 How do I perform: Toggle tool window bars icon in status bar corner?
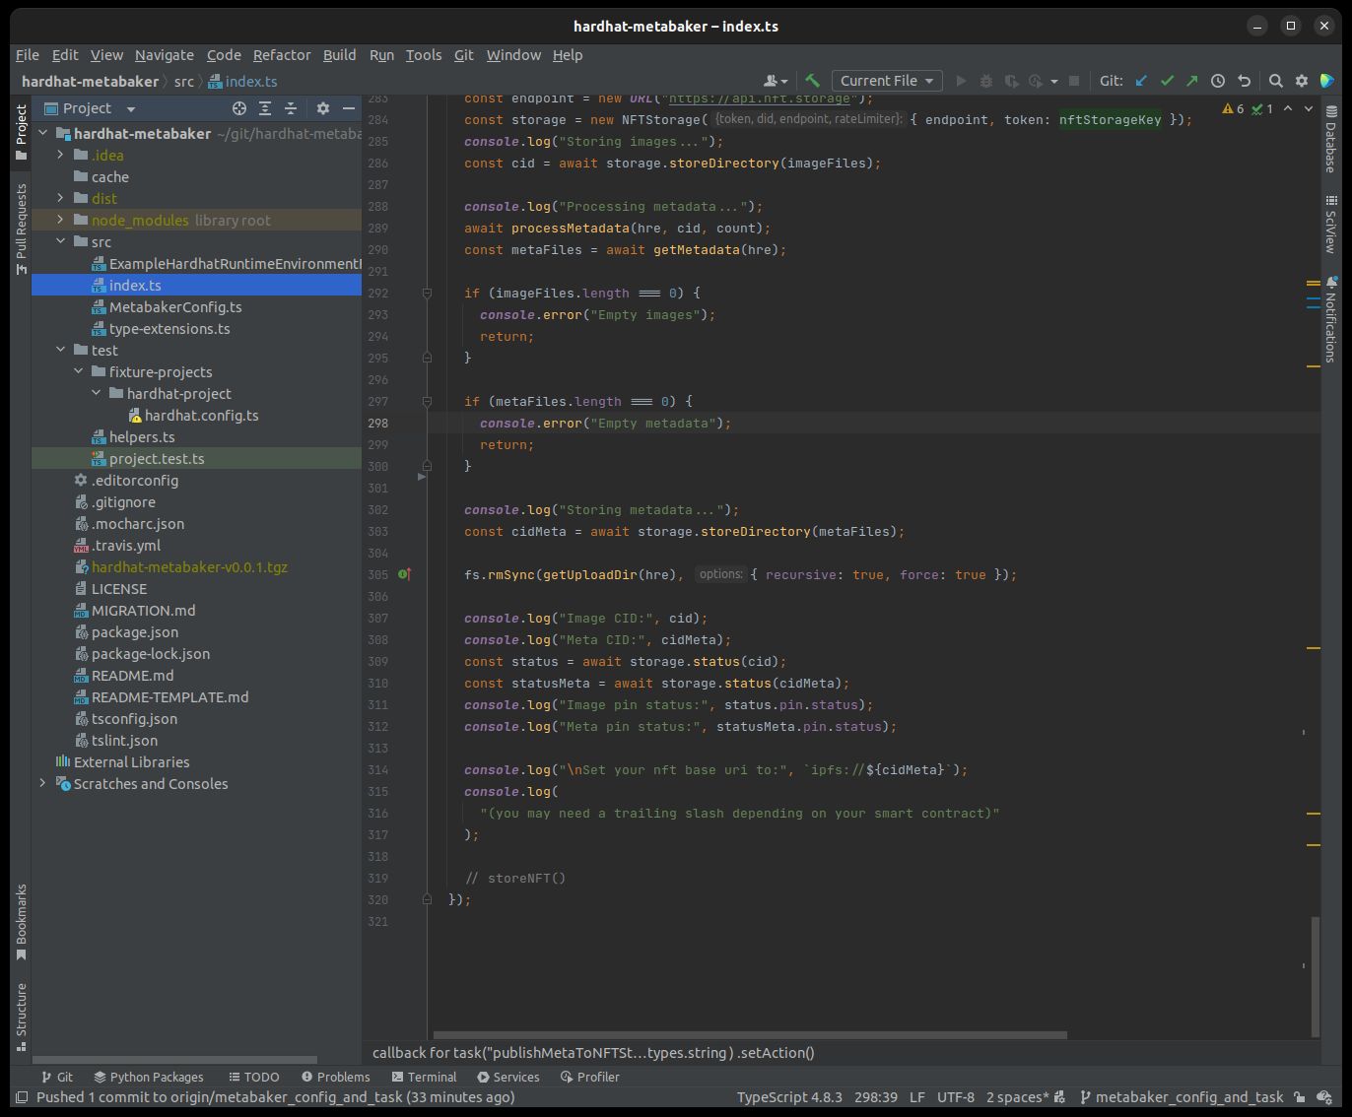(x=21, y=1096)
